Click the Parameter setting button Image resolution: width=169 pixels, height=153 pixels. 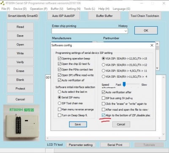(x=81, y=145)
